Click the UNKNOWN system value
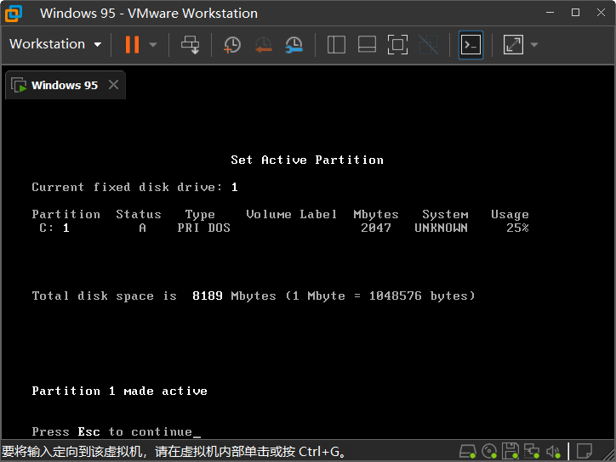Viewport: 616px width, 462px height. tap(441, 228)
